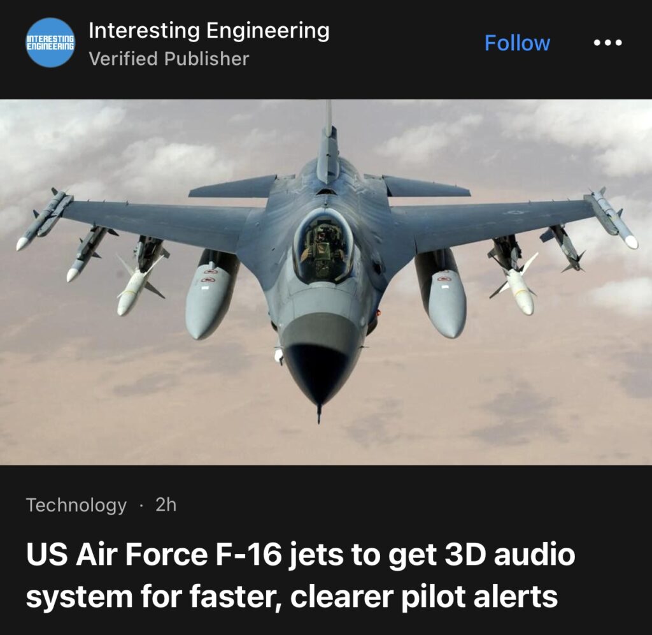Open the F-16 jet article image
Screen dimensions: 652x635
pos(326,282)
